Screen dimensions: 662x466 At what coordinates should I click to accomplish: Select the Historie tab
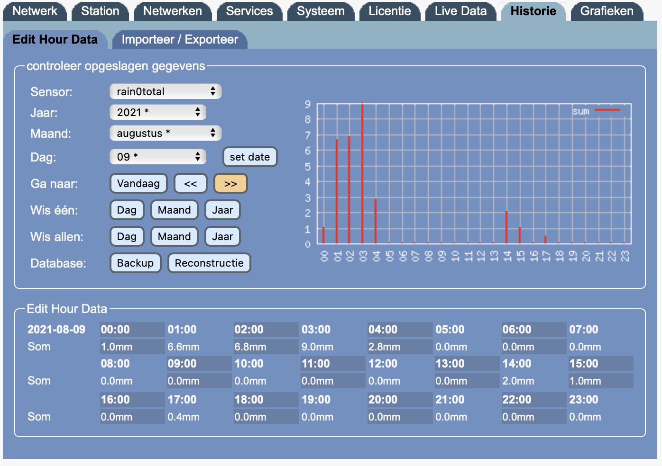pyautogui.click(x=533, y=11)
